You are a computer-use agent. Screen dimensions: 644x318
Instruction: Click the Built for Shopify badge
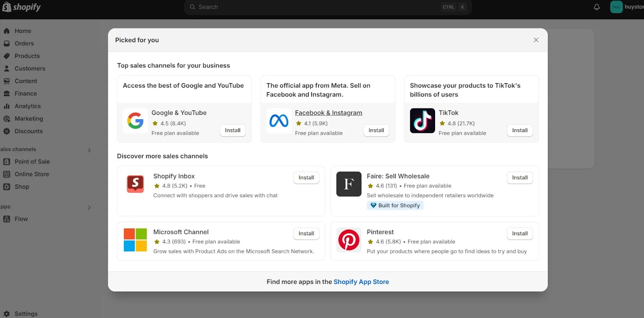(395, 205)
